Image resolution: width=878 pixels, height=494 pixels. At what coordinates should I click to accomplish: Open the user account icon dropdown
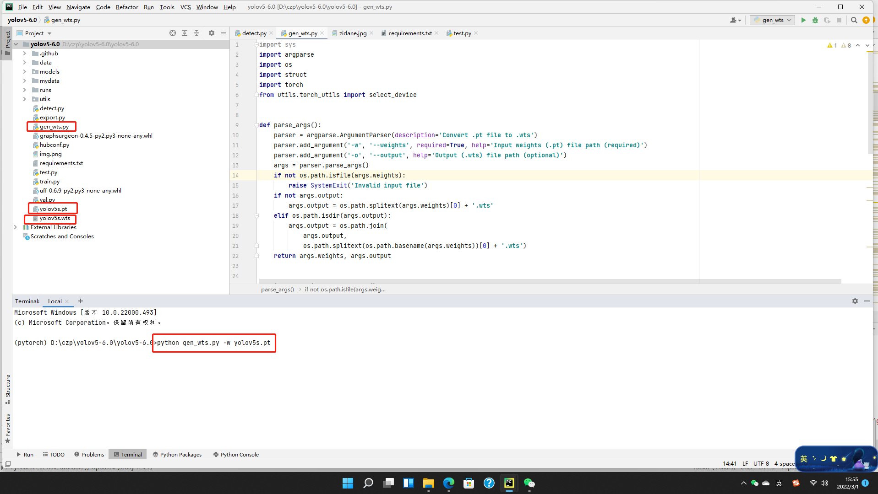pyautogui.click(x=736, y=20)
